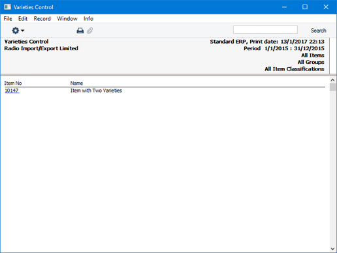337x253 pixels.
Task: Open the gear operations menu
Action: pos(18,31)
